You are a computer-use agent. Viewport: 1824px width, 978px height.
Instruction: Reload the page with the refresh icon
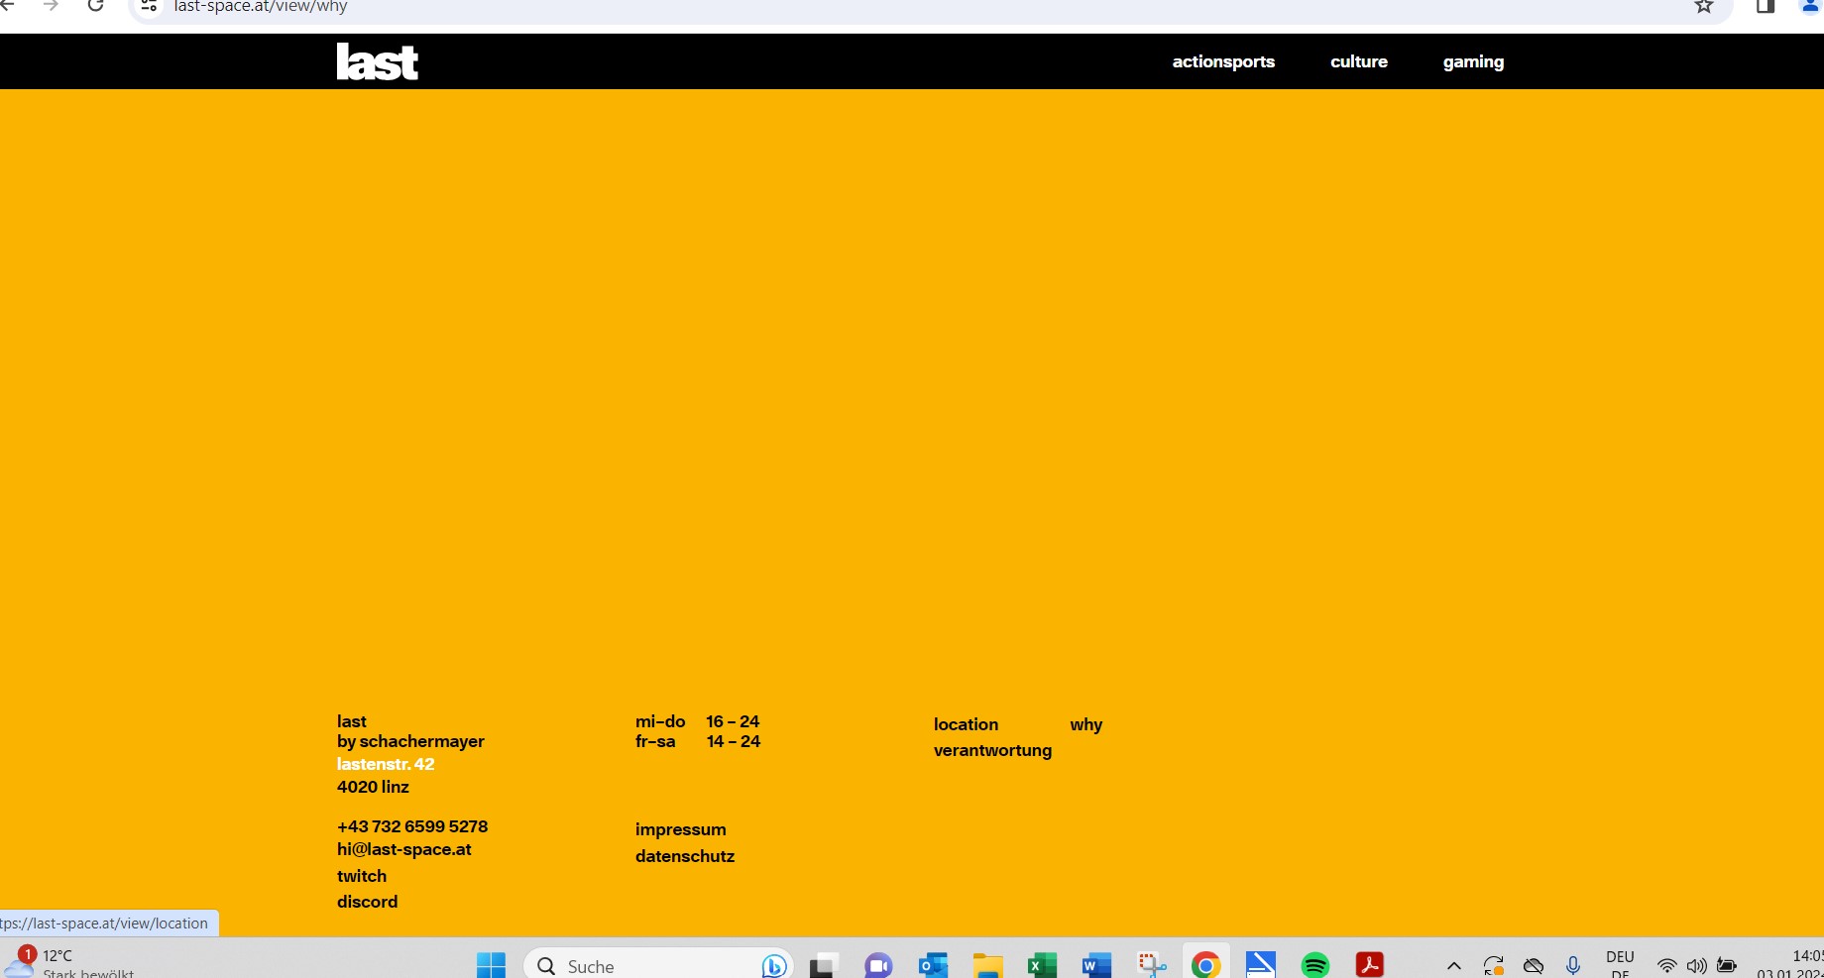click(x=96, y=7)
